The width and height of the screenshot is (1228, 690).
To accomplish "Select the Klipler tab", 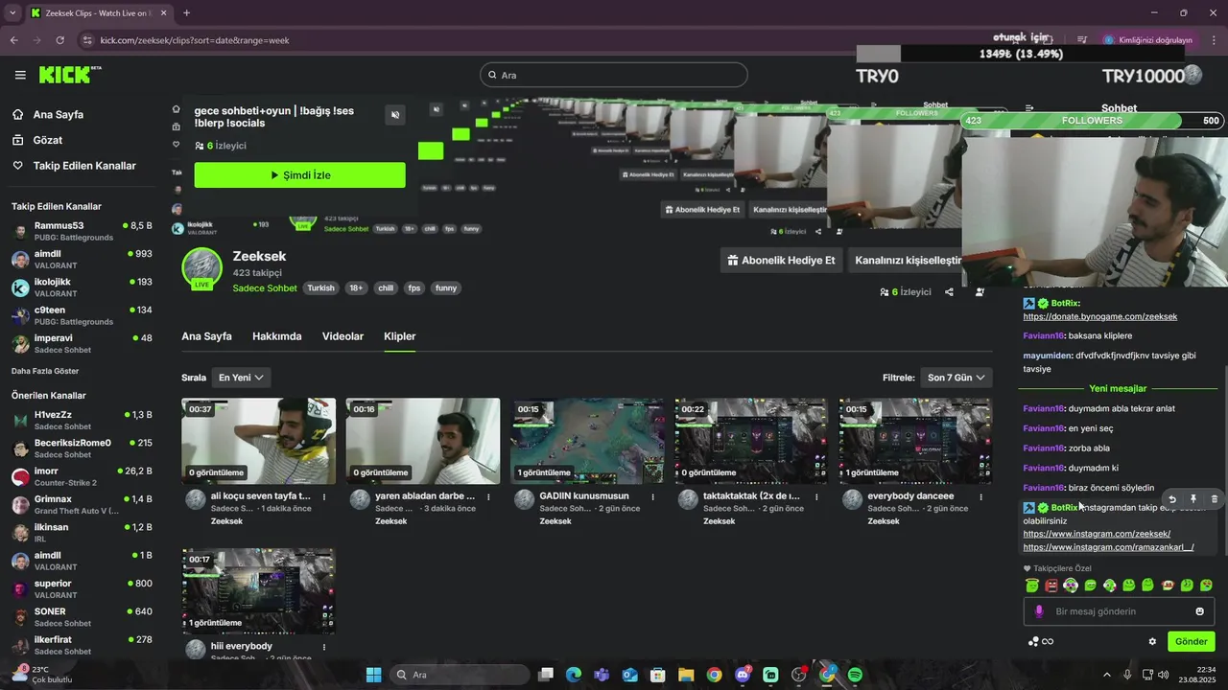I will tap(399, 336).
